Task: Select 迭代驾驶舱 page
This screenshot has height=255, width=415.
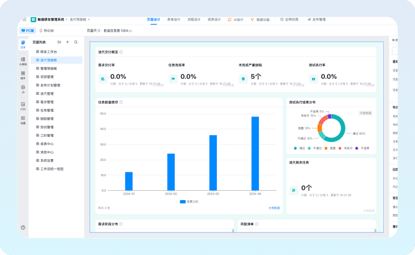Action: [x=56, y=60]
